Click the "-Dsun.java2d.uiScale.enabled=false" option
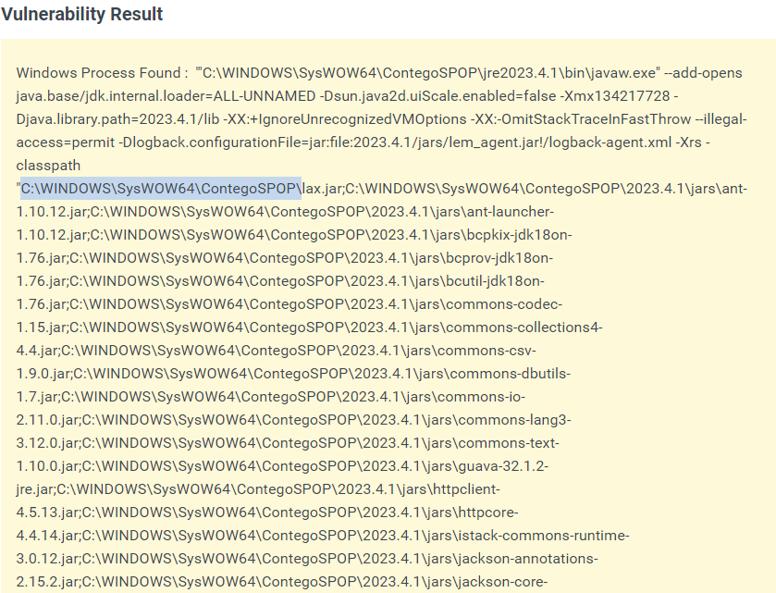The image size is (776, 593). (x=438, y=96)
